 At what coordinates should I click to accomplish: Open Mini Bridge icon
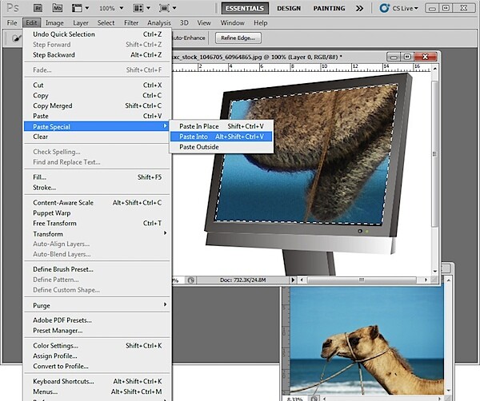[x=58, y=8]
